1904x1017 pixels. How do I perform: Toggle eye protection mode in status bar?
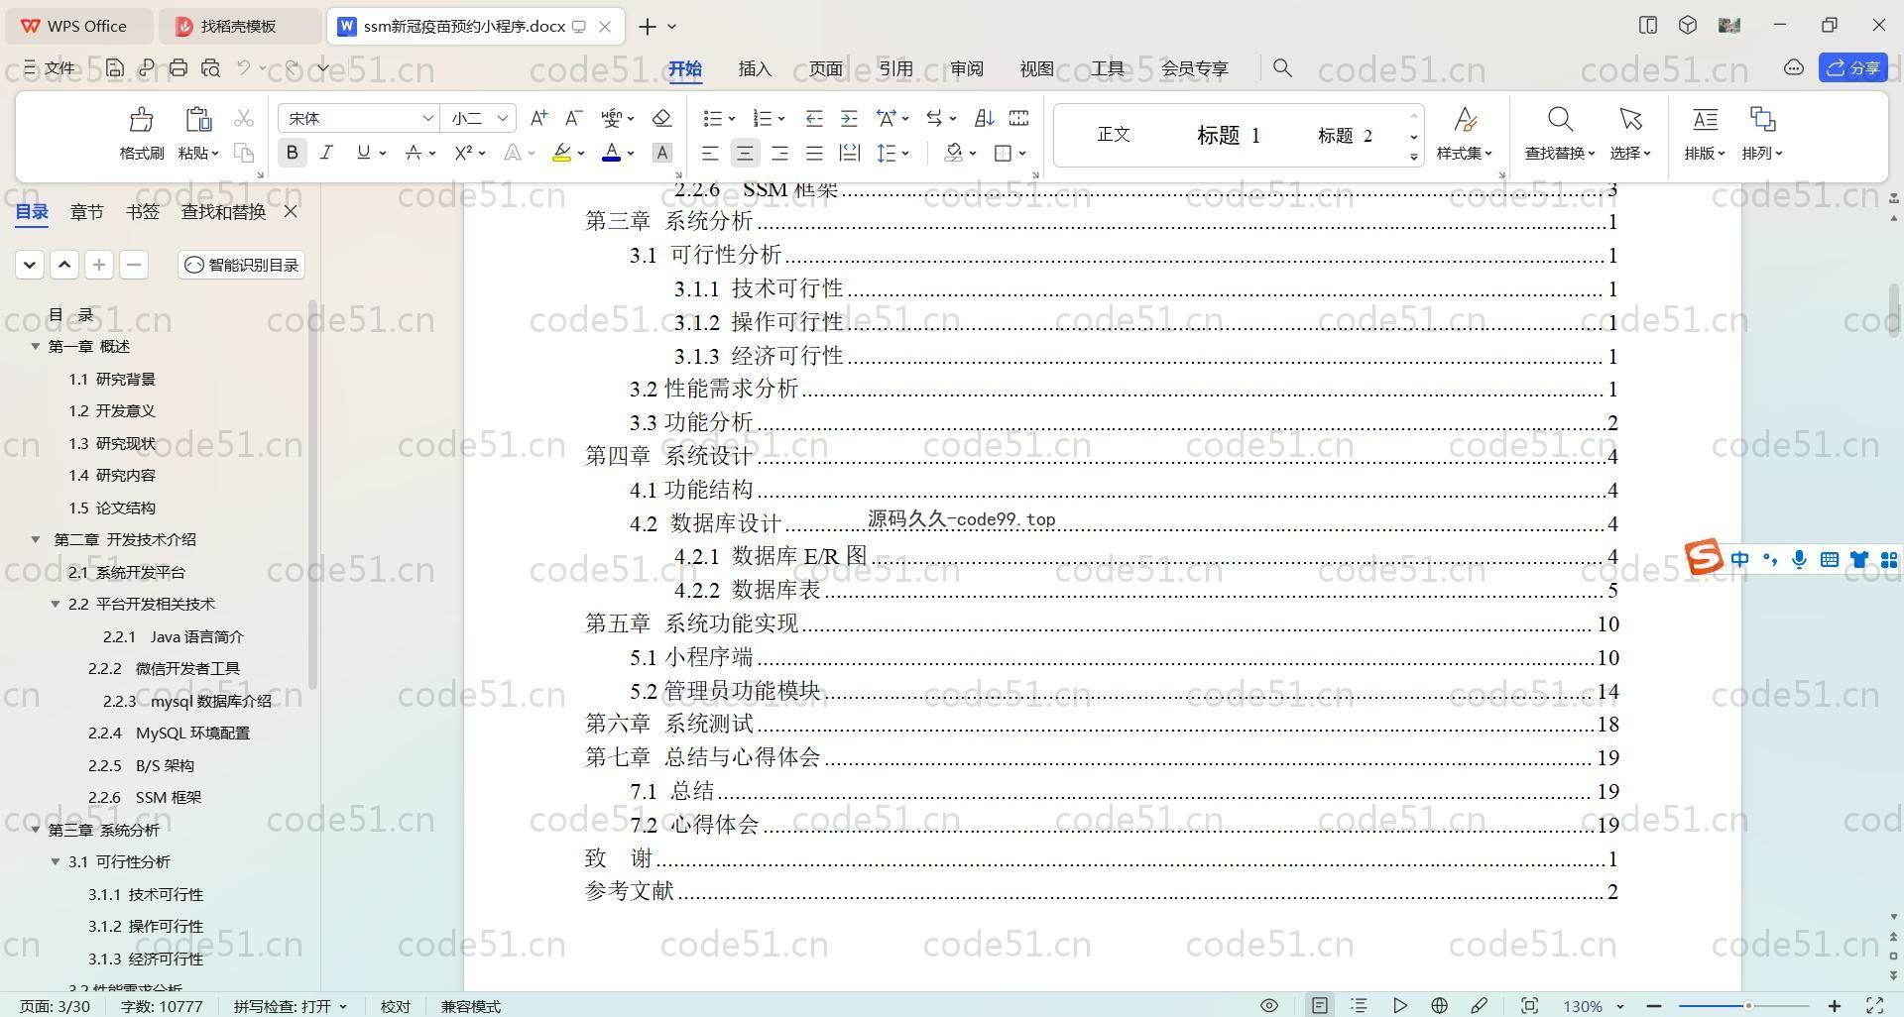[x=1268, y=1005]
